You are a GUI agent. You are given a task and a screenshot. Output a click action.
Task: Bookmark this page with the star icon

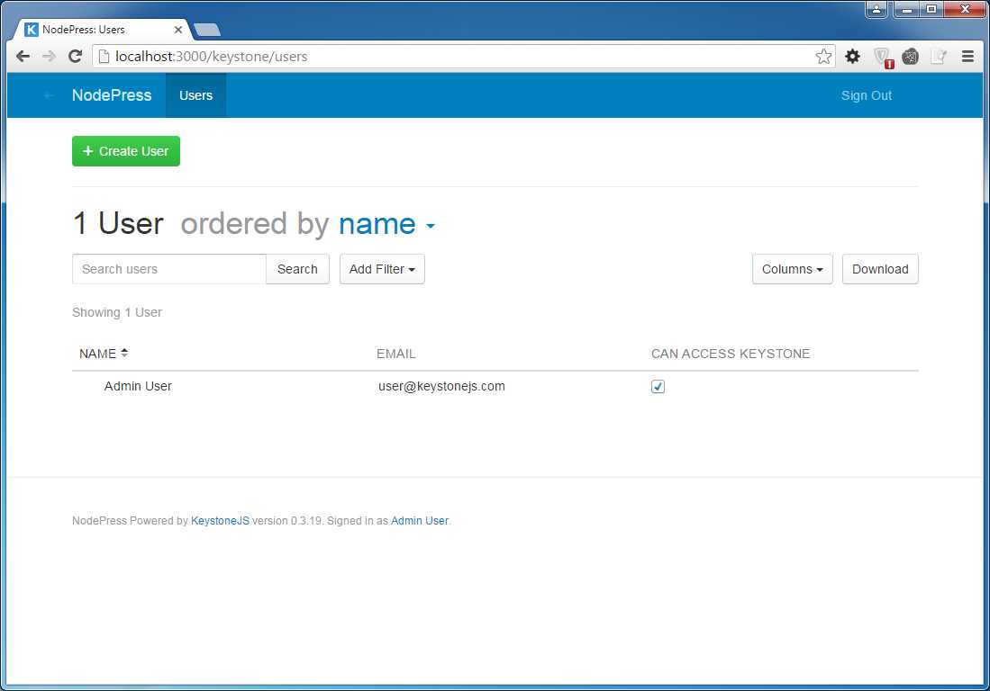tap(823, 56)
